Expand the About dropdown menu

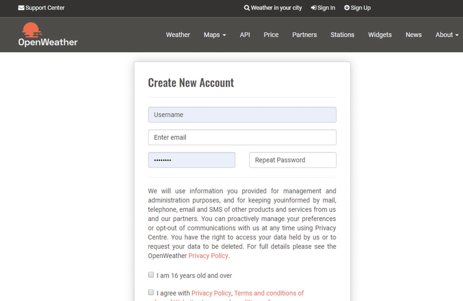coord(447,35)
